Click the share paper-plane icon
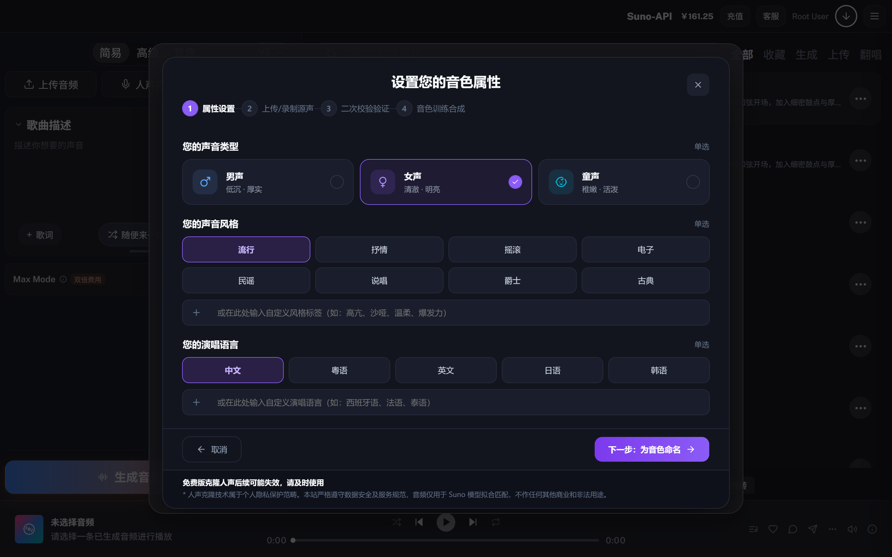Screen dimensions: 892x557 812,529
